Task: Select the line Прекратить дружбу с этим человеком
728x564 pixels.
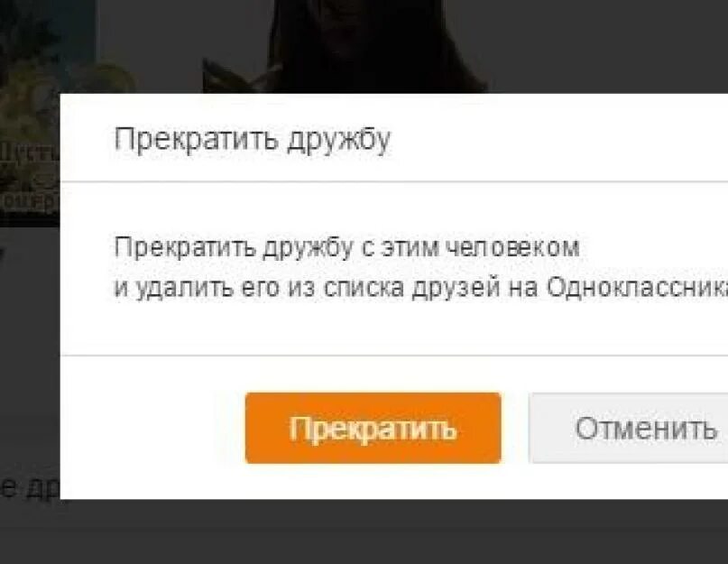Action: coord(346,246)
